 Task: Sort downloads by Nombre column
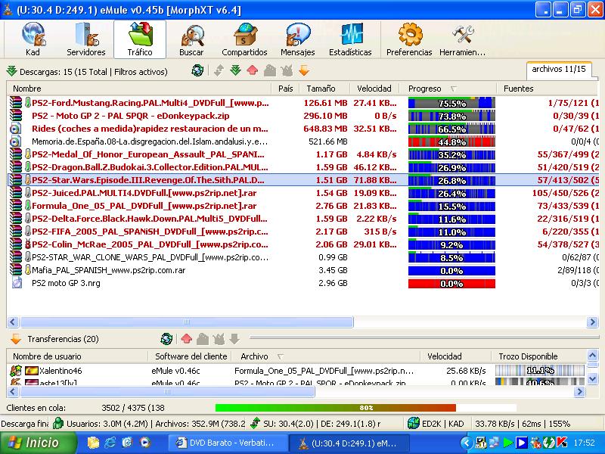(139, 89)
